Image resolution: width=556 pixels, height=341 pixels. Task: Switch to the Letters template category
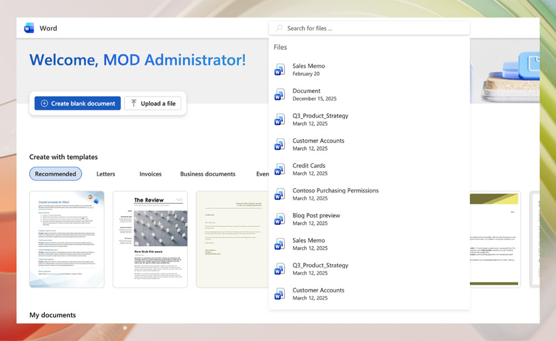(x=106, y=174)
